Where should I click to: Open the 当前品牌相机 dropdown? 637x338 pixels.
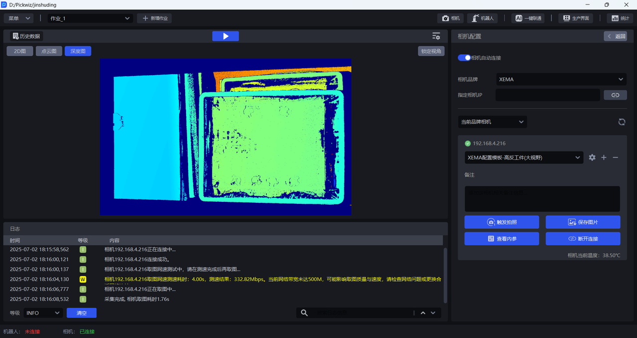492,122
